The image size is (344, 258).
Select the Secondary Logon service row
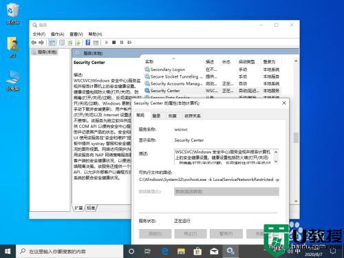pos(212,69)
